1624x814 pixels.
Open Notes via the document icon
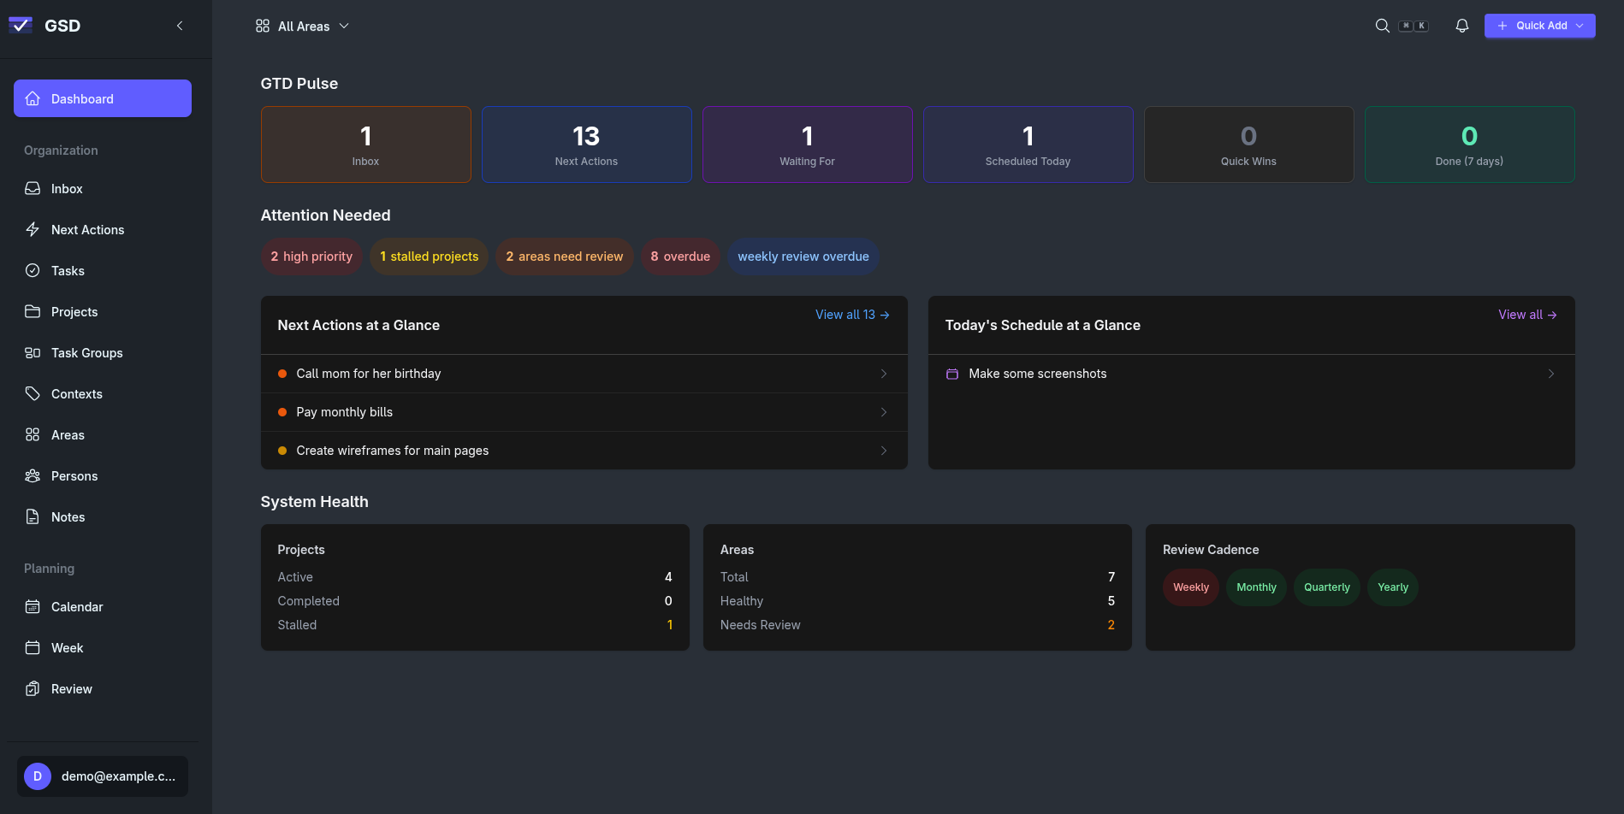coord(33,516)
